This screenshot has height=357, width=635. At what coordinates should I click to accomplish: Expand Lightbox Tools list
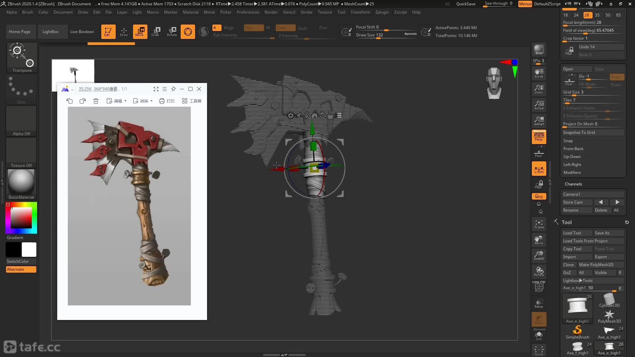[593, 281]
